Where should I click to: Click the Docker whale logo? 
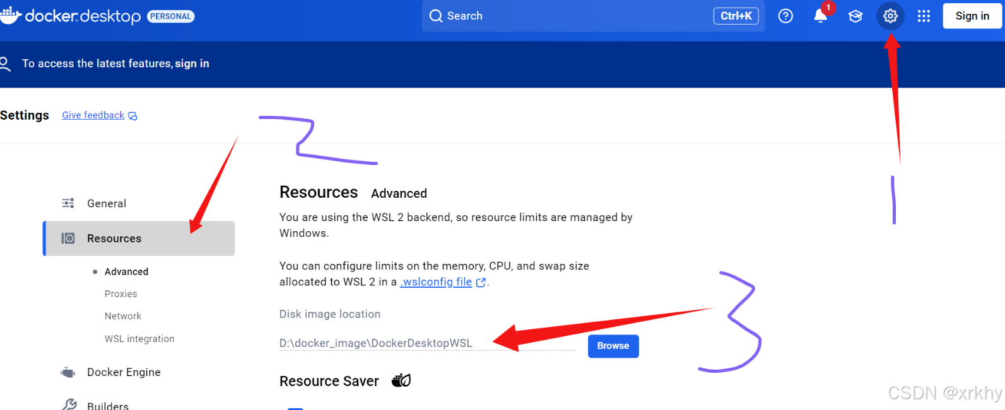click(11, 14)
